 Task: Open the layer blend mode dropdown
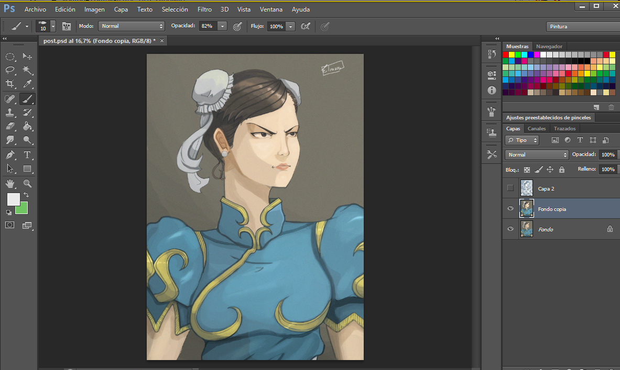pyautogui.click(x=537, y=155)
